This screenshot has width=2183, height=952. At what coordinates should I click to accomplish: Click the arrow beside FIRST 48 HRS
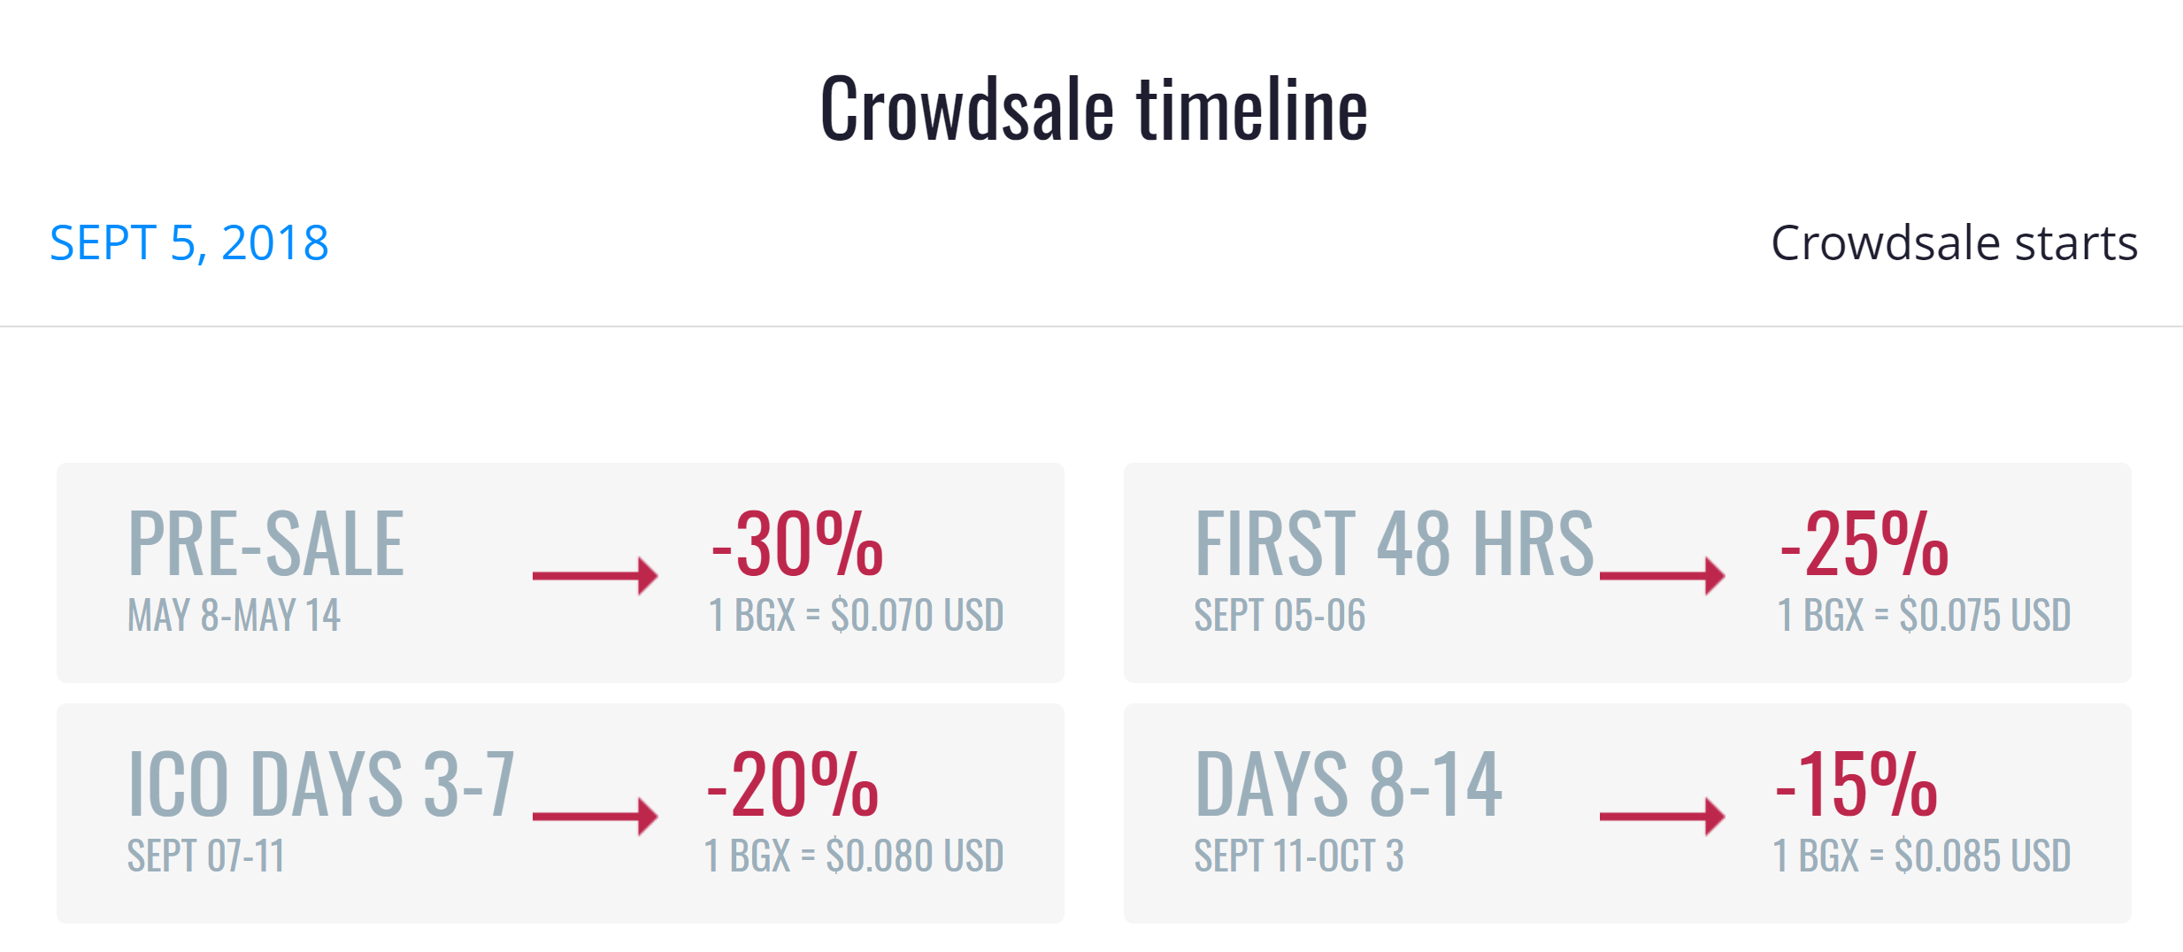pos(1662,575)
